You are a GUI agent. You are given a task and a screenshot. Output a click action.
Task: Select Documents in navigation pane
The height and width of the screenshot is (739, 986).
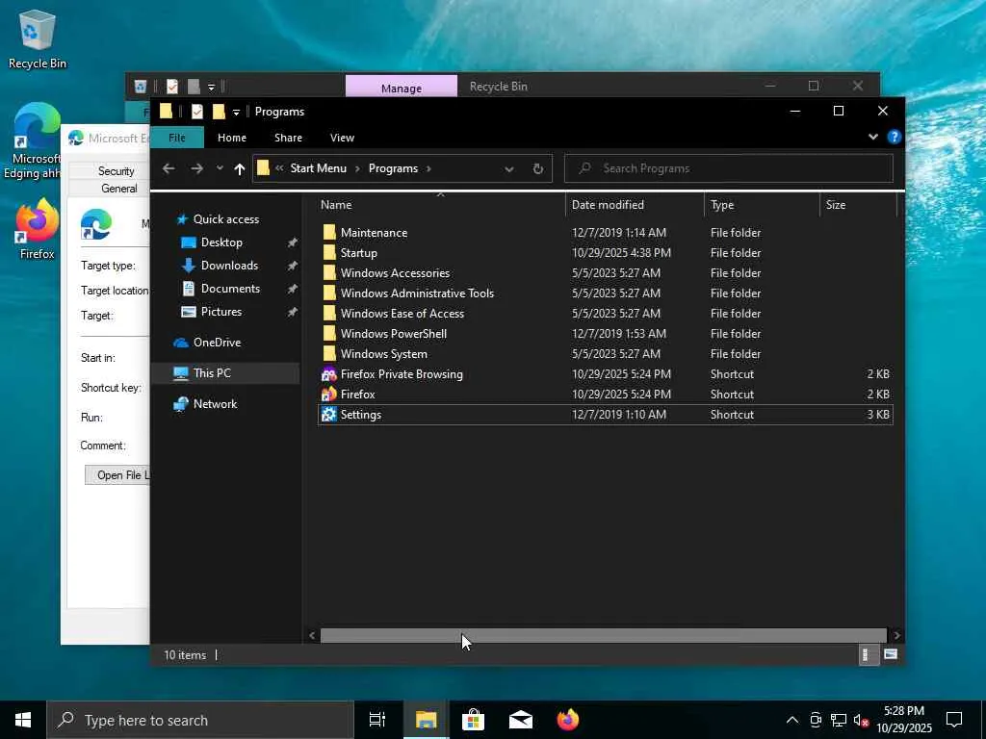coord(230,289)
